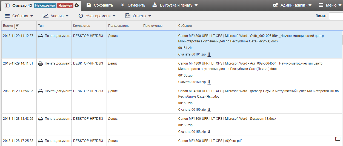Viewport: 343px width, 146px height.
Task: Open the Админ (admin) user menu
Action: click(292, 5)
